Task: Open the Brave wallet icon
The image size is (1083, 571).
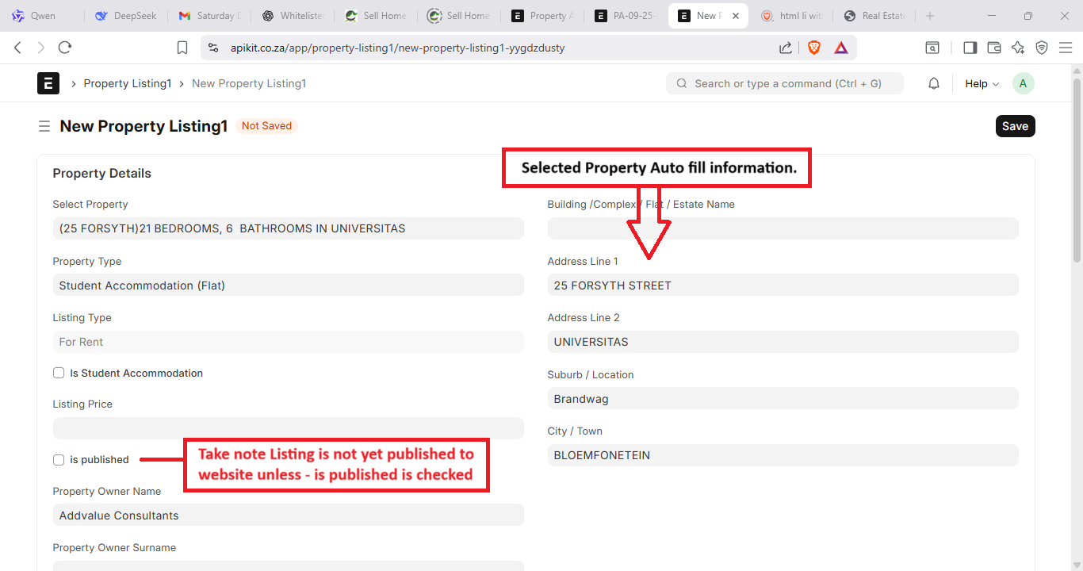Action: point(993,48)
